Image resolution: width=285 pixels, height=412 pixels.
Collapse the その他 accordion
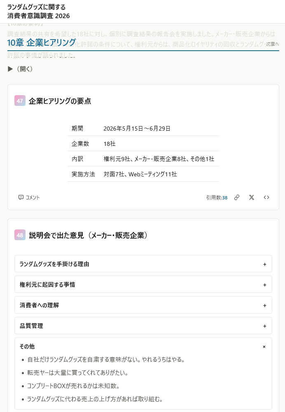point(143,346)
